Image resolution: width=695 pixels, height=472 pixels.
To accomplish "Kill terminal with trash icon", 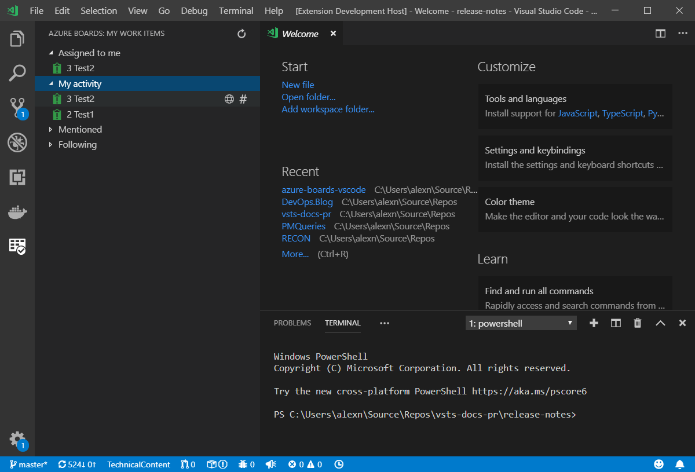I will click(638, 323).
